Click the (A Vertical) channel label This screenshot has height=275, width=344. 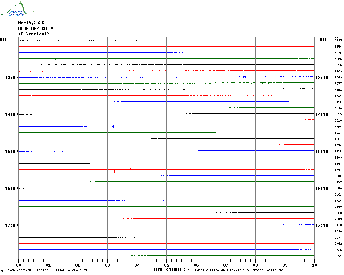34,34
